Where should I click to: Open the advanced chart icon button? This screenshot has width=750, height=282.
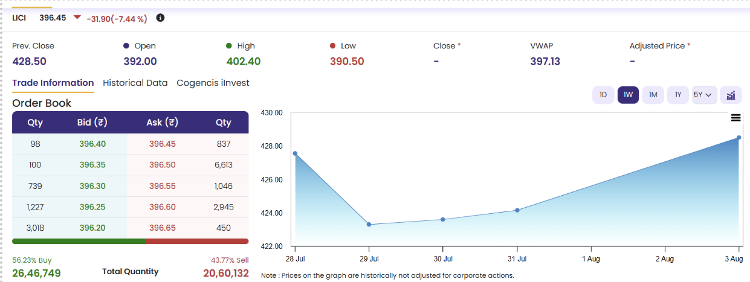click(731, 95)
